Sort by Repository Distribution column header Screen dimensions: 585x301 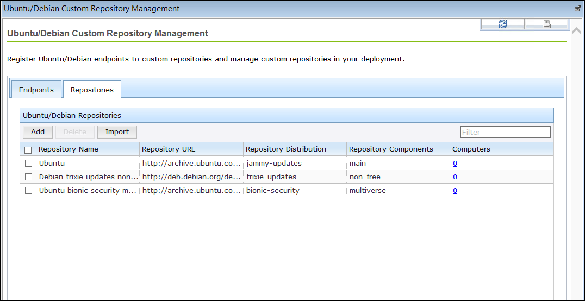click(x=295, y=149)
